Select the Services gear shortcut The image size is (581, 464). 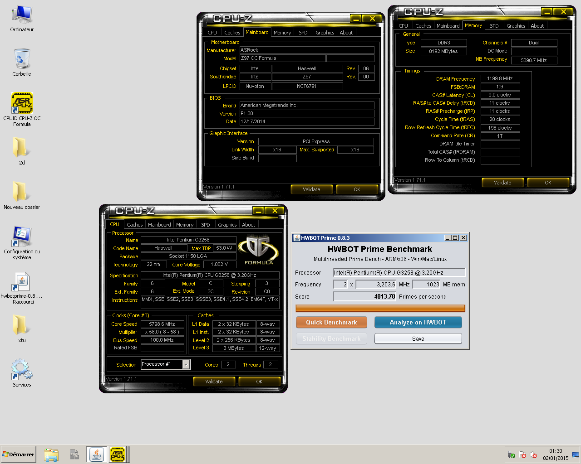pos(22,372)
